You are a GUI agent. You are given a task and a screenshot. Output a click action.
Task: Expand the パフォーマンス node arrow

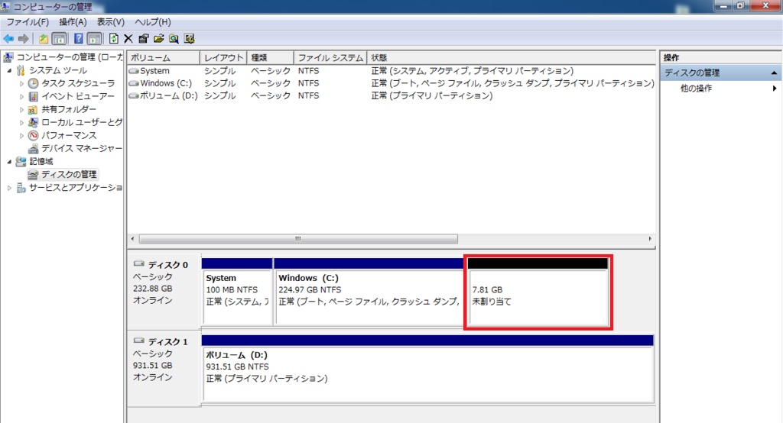[x=21, y=136]
